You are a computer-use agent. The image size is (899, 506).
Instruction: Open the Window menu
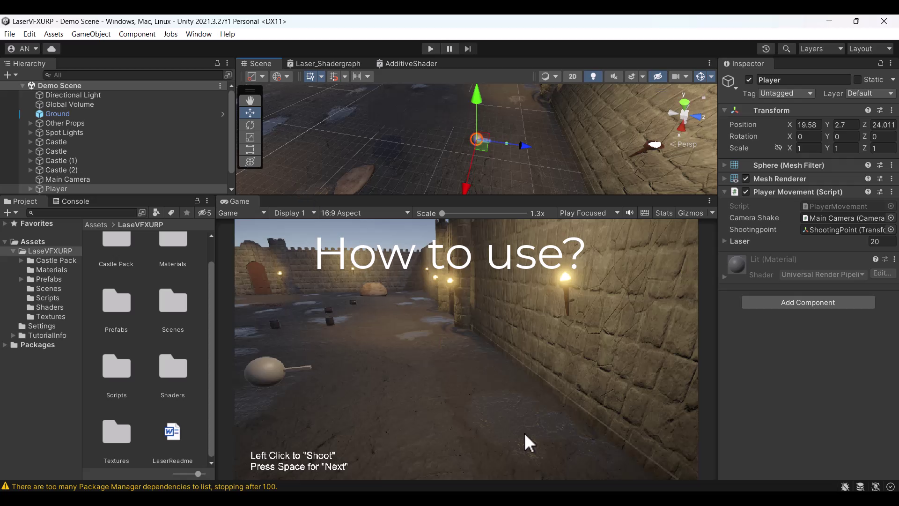tap(199, 34)
